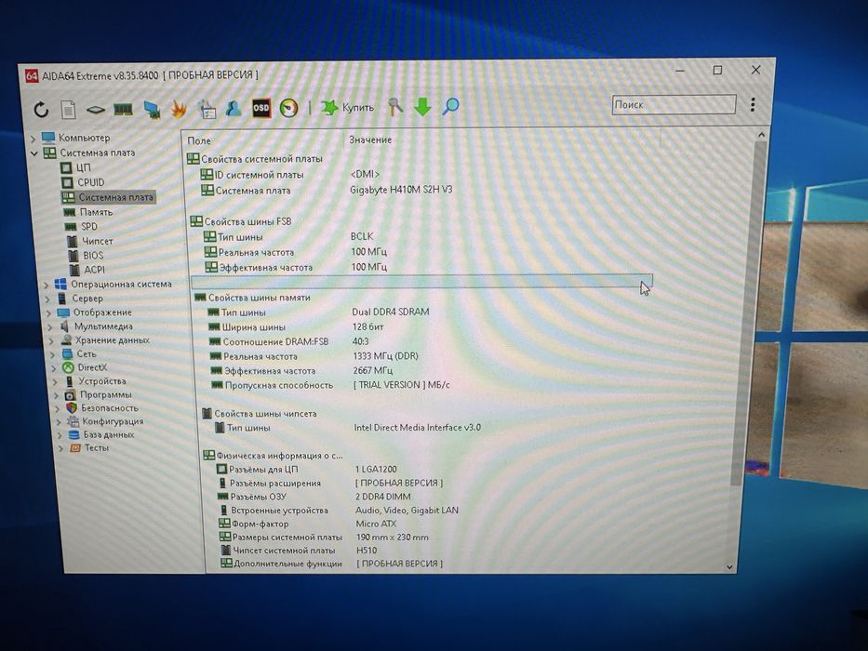Select the Пропускная способность row
This screenshot has height=651, width=868.
[x=432, y=385]
